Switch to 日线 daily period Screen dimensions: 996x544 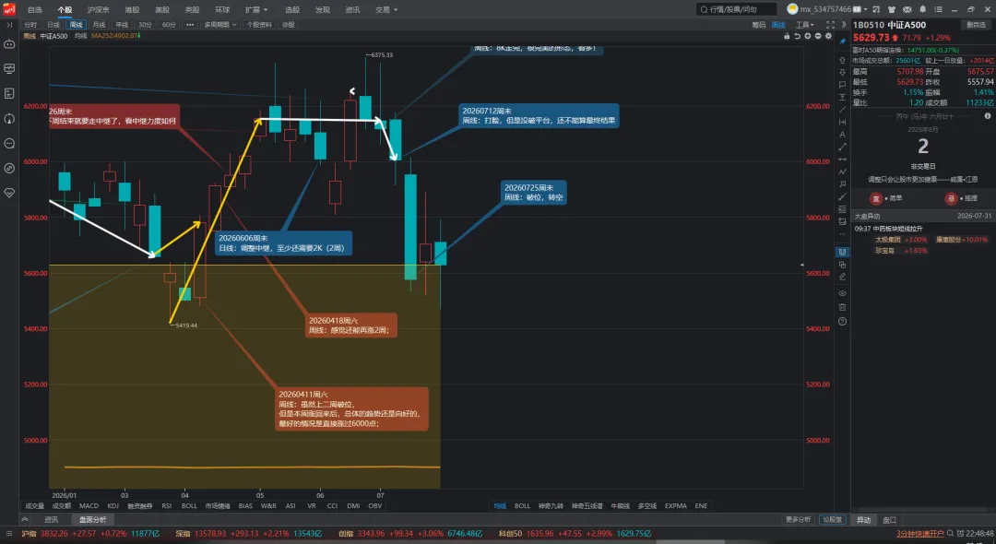(53, 25)
